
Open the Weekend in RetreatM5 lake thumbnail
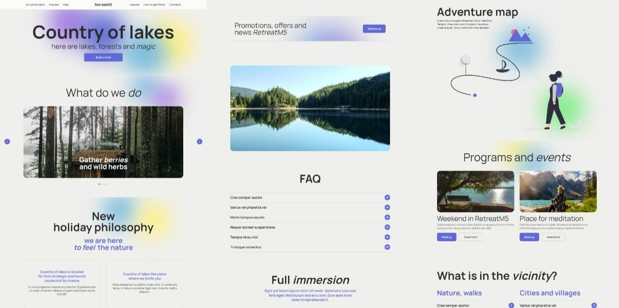[x=475, y=191]
